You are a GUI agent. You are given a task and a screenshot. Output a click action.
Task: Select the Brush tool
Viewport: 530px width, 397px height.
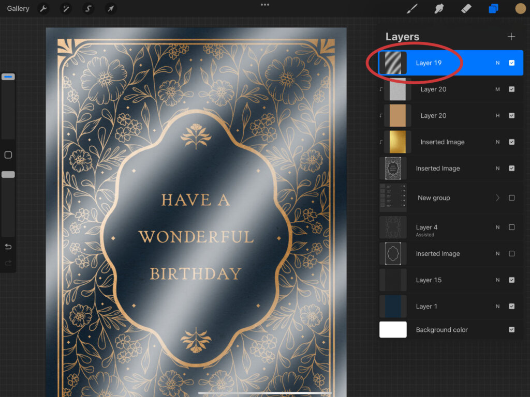(412, 9)
